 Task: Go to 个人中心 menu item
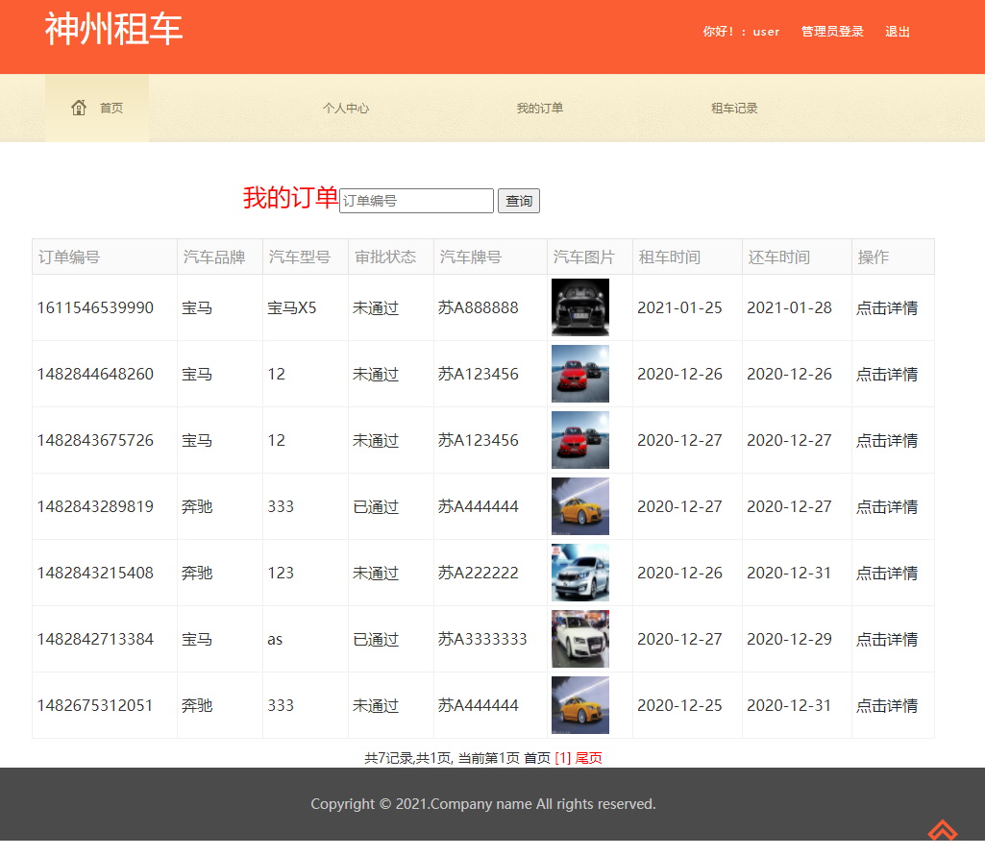(346, 109)
